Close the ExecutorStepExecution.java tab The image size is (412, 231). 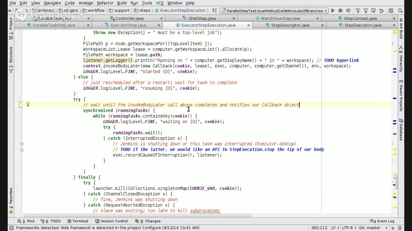coord(248,25)
